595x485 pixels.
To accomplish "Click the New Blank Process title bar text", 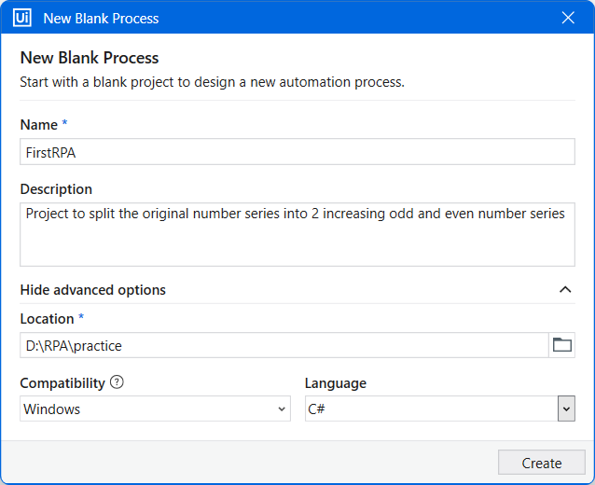I will point(101,19).
